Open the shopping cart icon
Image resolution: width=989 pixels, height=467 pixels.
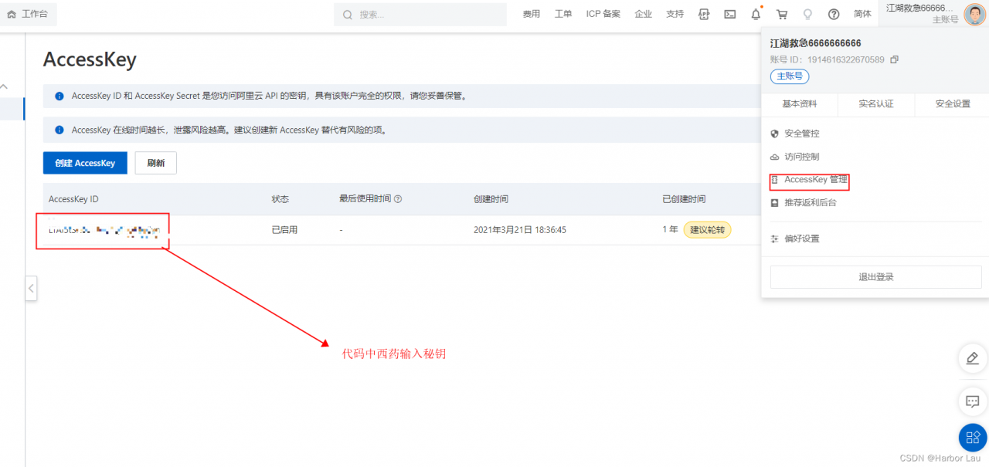tap(782, 14)
